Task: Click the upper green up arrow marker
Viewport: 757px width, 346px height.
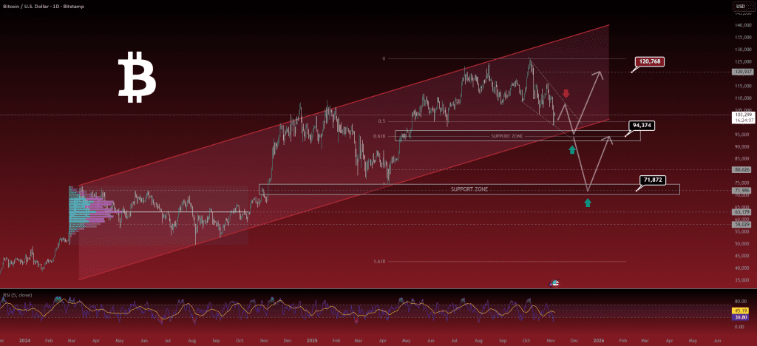Action: click(572, 150)
